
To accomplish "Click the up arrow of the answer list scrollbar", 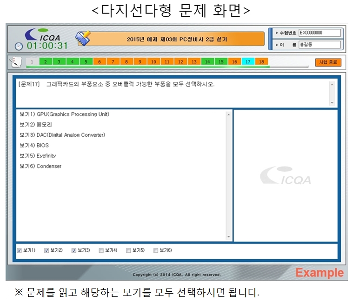I will (228, 114).
